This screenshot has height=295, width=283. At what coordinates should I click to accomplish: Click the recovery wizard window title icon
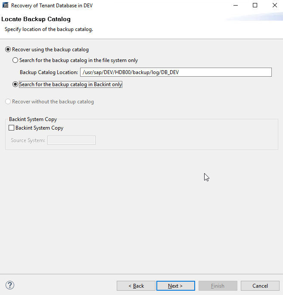pyautogui.click(x=5, y=5)
